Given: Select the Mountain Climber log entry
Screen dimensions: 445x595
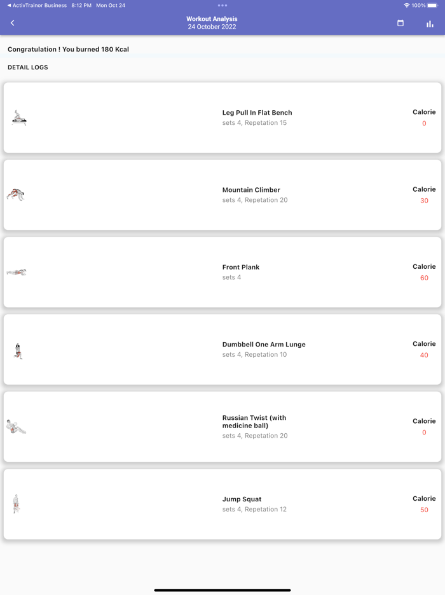Looking at the screenshot, I should [251, 190].
